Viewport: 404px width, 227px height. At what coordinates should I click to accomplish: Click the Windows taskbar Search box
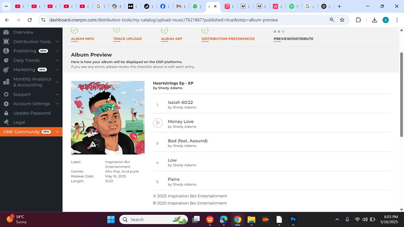(x=154, y=219)
